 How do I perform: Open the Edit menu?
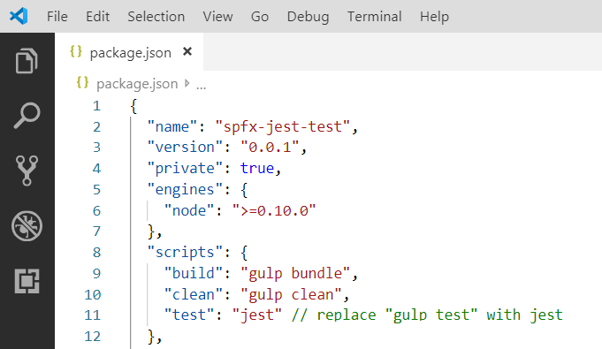97,17
